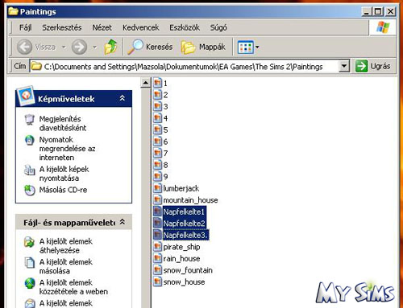
Task: Open the Szerkesztés menu
Action: (62, 27)
